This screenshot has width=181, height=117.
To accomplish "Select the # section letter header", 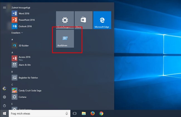I will pos(12,40).
